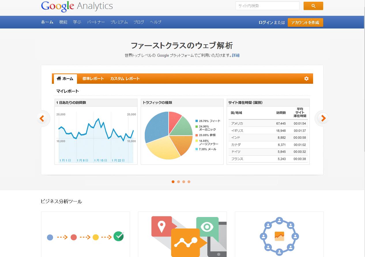
Task: Click the 18,948 visits value
Action: tap(281, 131)
